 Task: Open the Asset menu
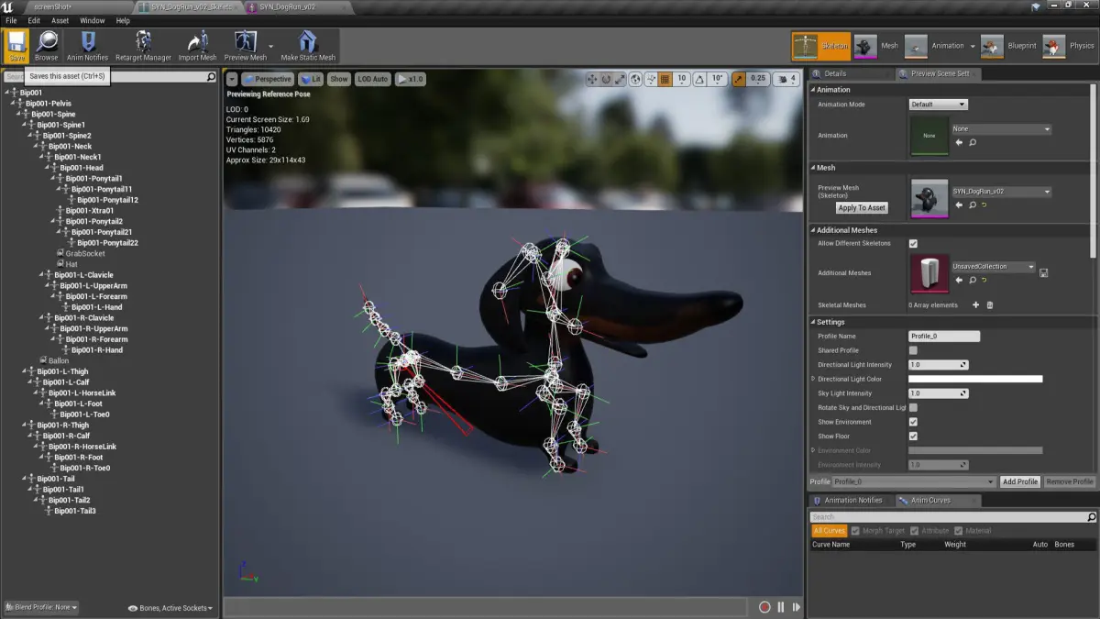tap(60, 20)
